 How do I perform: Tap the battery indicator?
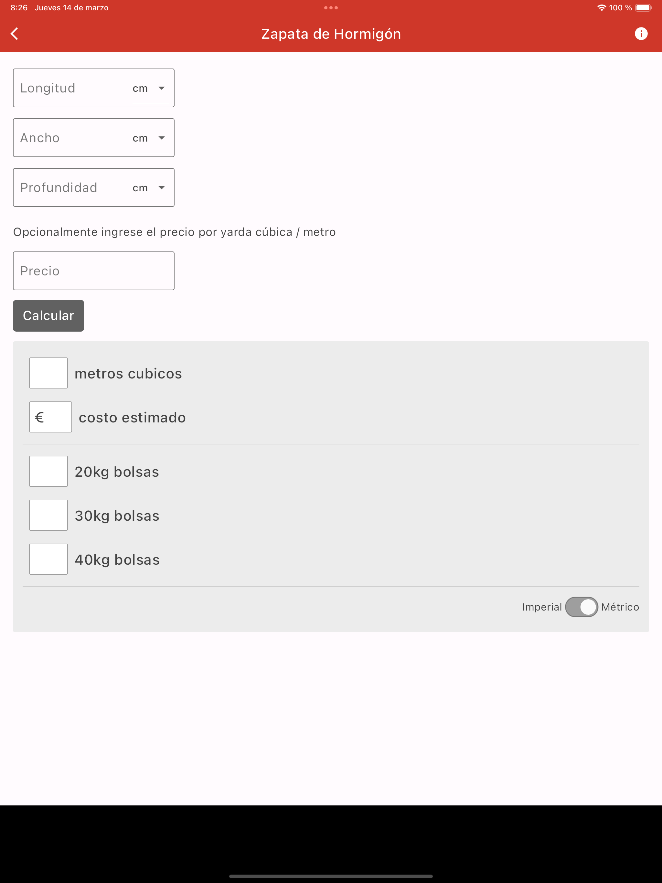tap(644, 7)
